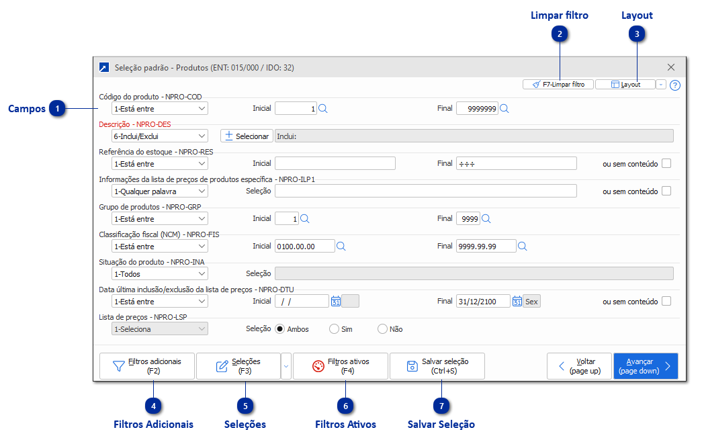This screenshot has height=442, width=702.
Task: Open Descrição 6-Inclui/Exclui dropdown
Action: pos(159,136)
